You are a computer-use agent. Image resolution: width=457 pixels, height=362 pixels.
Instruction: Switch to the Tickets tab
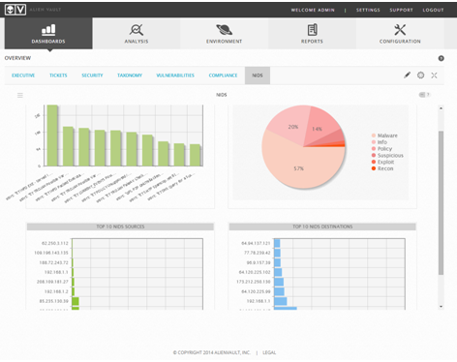58,75
